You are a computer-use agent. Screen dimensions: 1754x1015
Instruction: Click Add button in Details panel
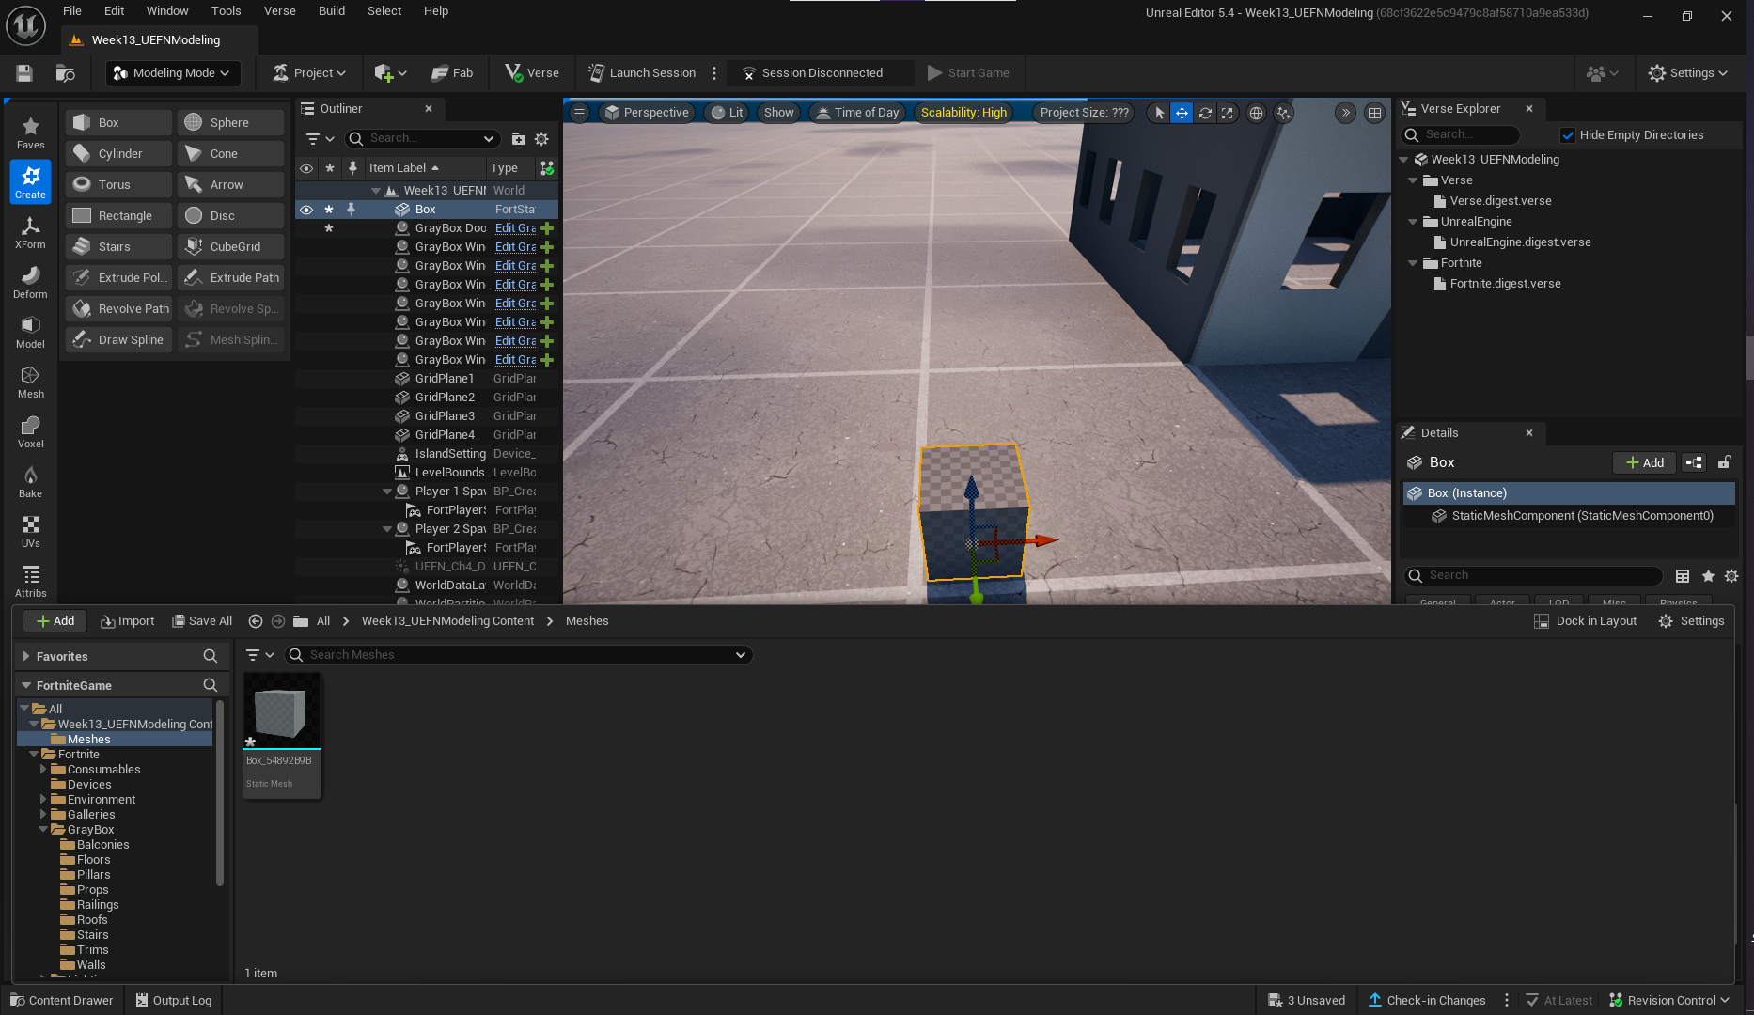[1645, 462]
